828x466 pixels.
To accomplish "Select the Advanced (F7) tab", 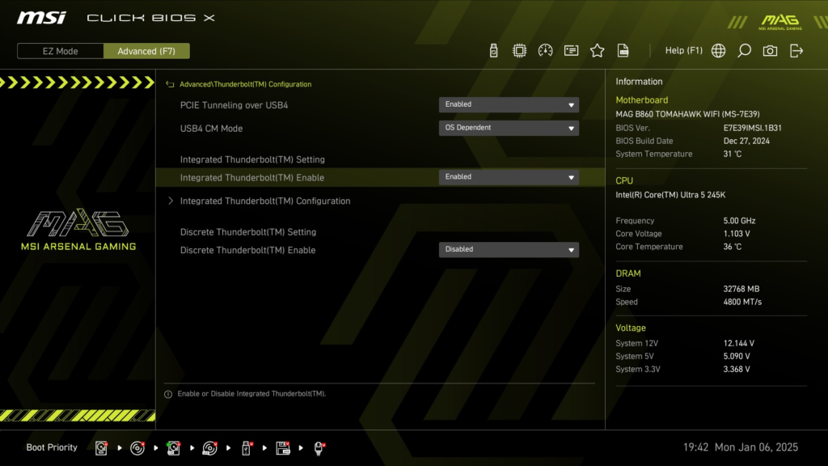I will [x=146, y=50].
